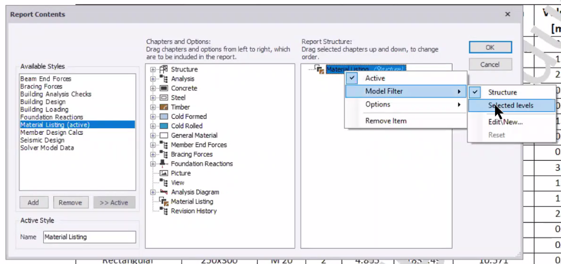
Task: Click the Structure chapter icon
Action: tap(163, 69)
